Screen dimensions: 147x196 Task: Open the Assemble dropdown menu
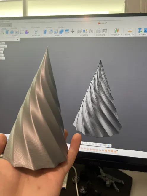pyautogui.click(x=85, y=35)
